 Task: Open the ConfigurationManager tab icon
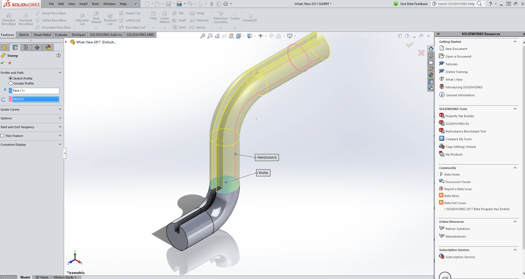pyautogui.click(x=26, y=47)
